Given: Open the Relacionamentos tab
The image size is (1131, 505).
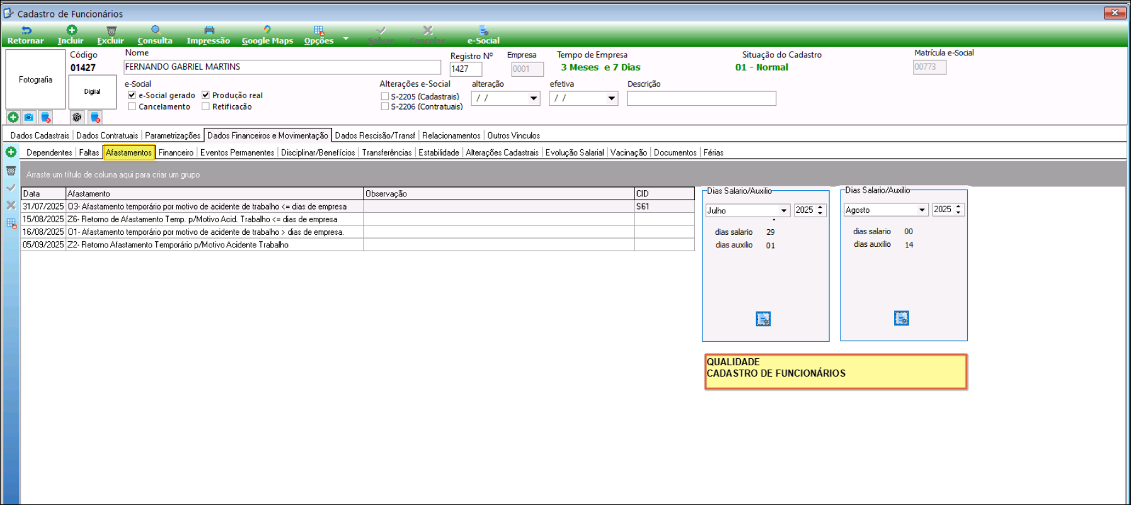Looking at the screenshot, I should [451, 135].
